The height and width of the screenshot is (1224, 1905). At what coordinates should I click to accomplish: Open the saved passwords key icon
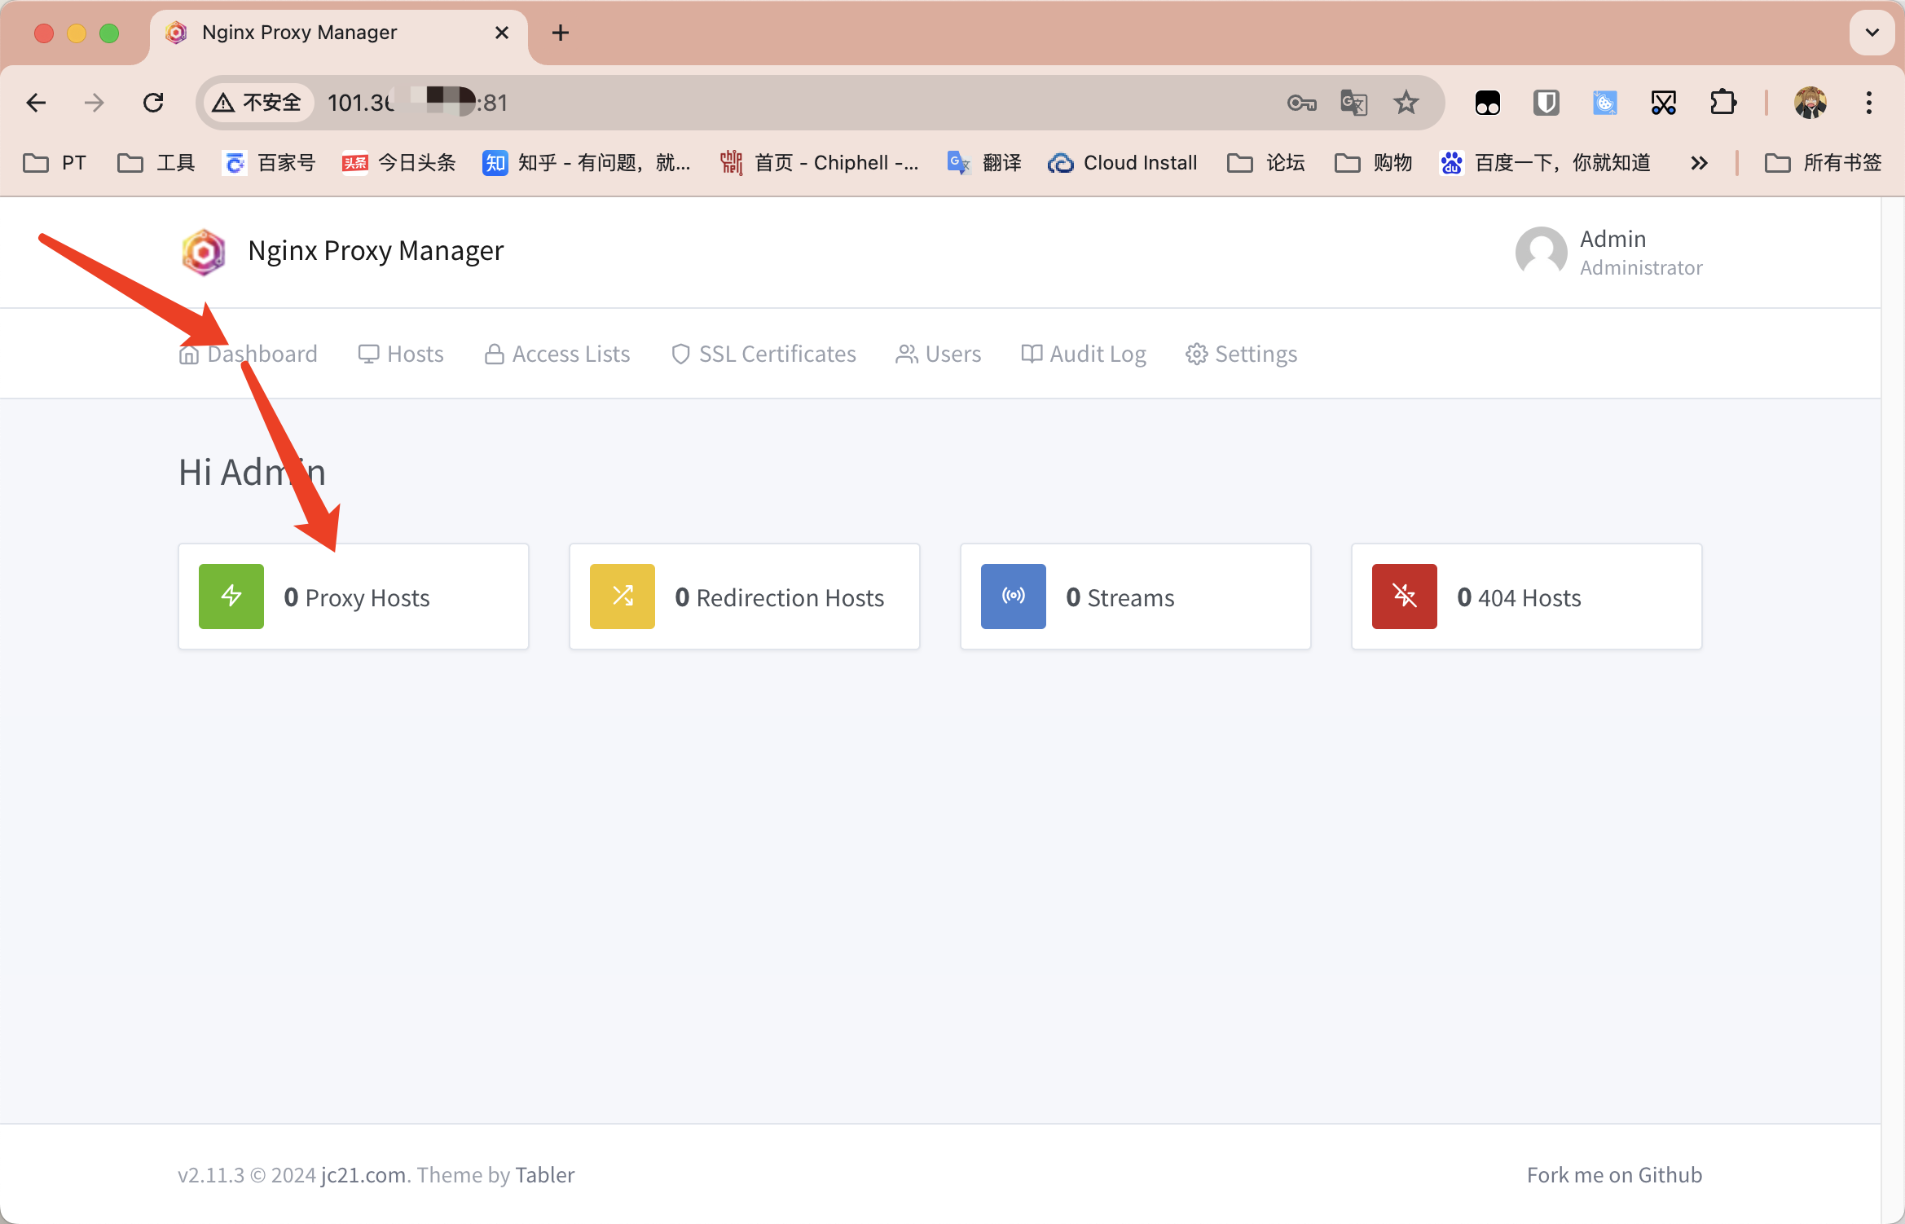click(x=1301, y=103)
